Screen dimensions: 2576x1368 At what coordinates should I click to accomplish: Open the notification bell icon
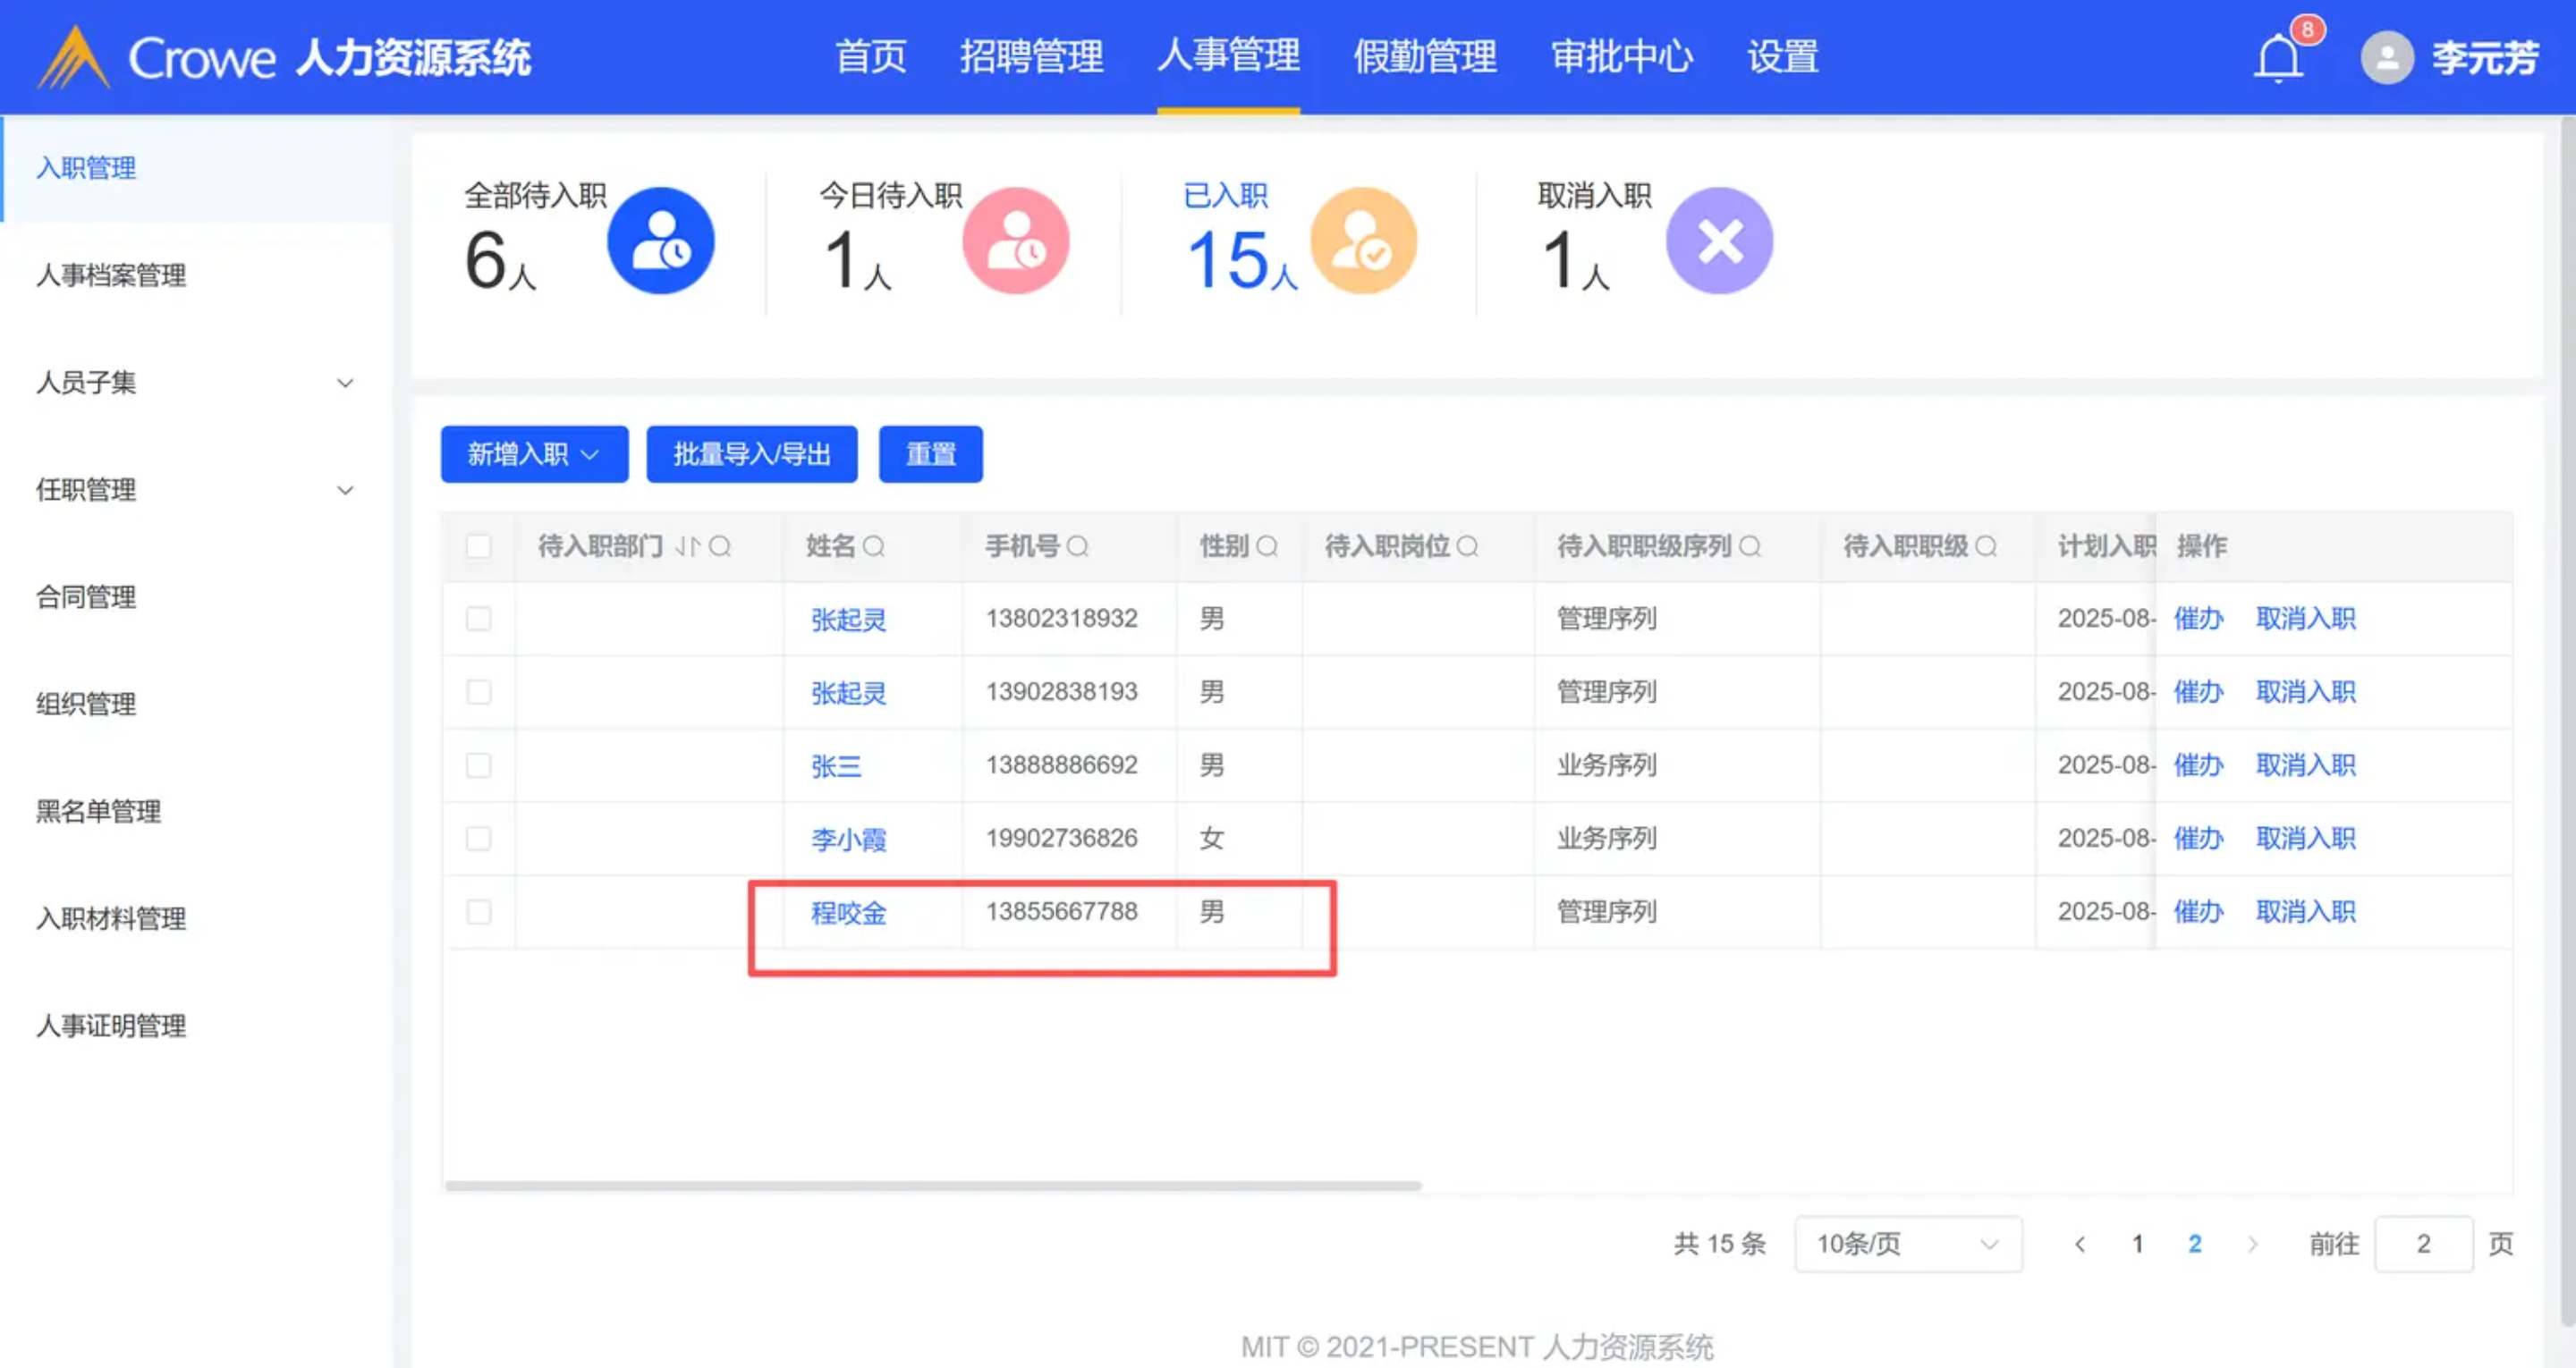[2278, 58]
